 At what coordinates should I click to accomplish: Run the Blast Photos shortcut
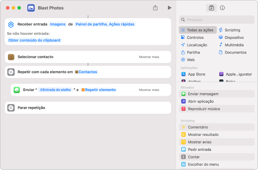pyautogui.click(x=170, y=8)
